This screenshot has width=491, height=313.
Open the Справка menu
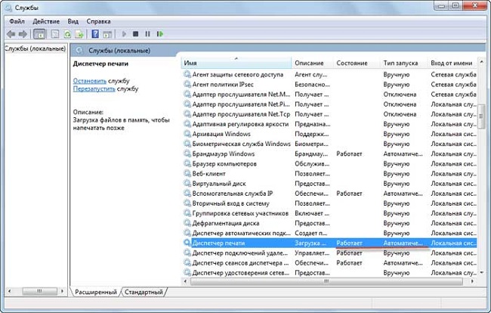pyautogui.click(x=98, y=21)
